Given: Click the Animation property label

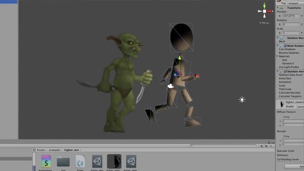Looking at the screenshot, I should (285, 82).
